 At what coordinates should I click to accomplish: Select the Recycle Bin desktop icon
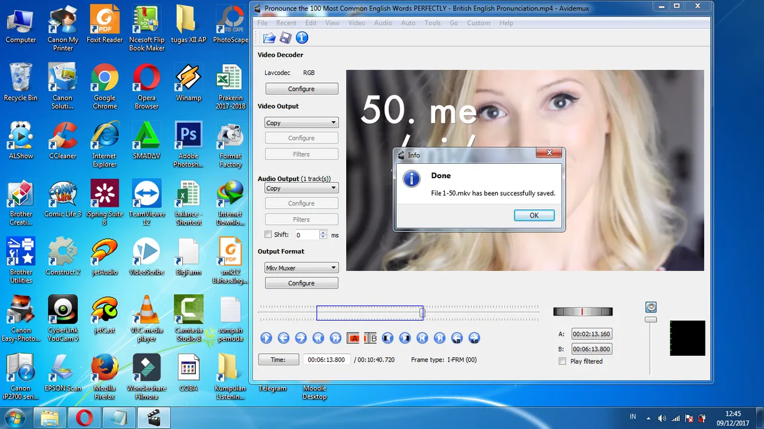tap(20, 83)
